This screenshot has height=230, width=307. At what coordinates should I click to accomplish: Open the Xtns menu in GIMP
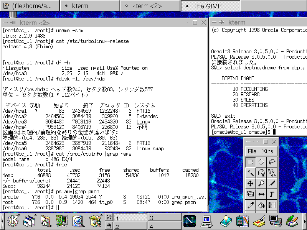coord(267,151)
